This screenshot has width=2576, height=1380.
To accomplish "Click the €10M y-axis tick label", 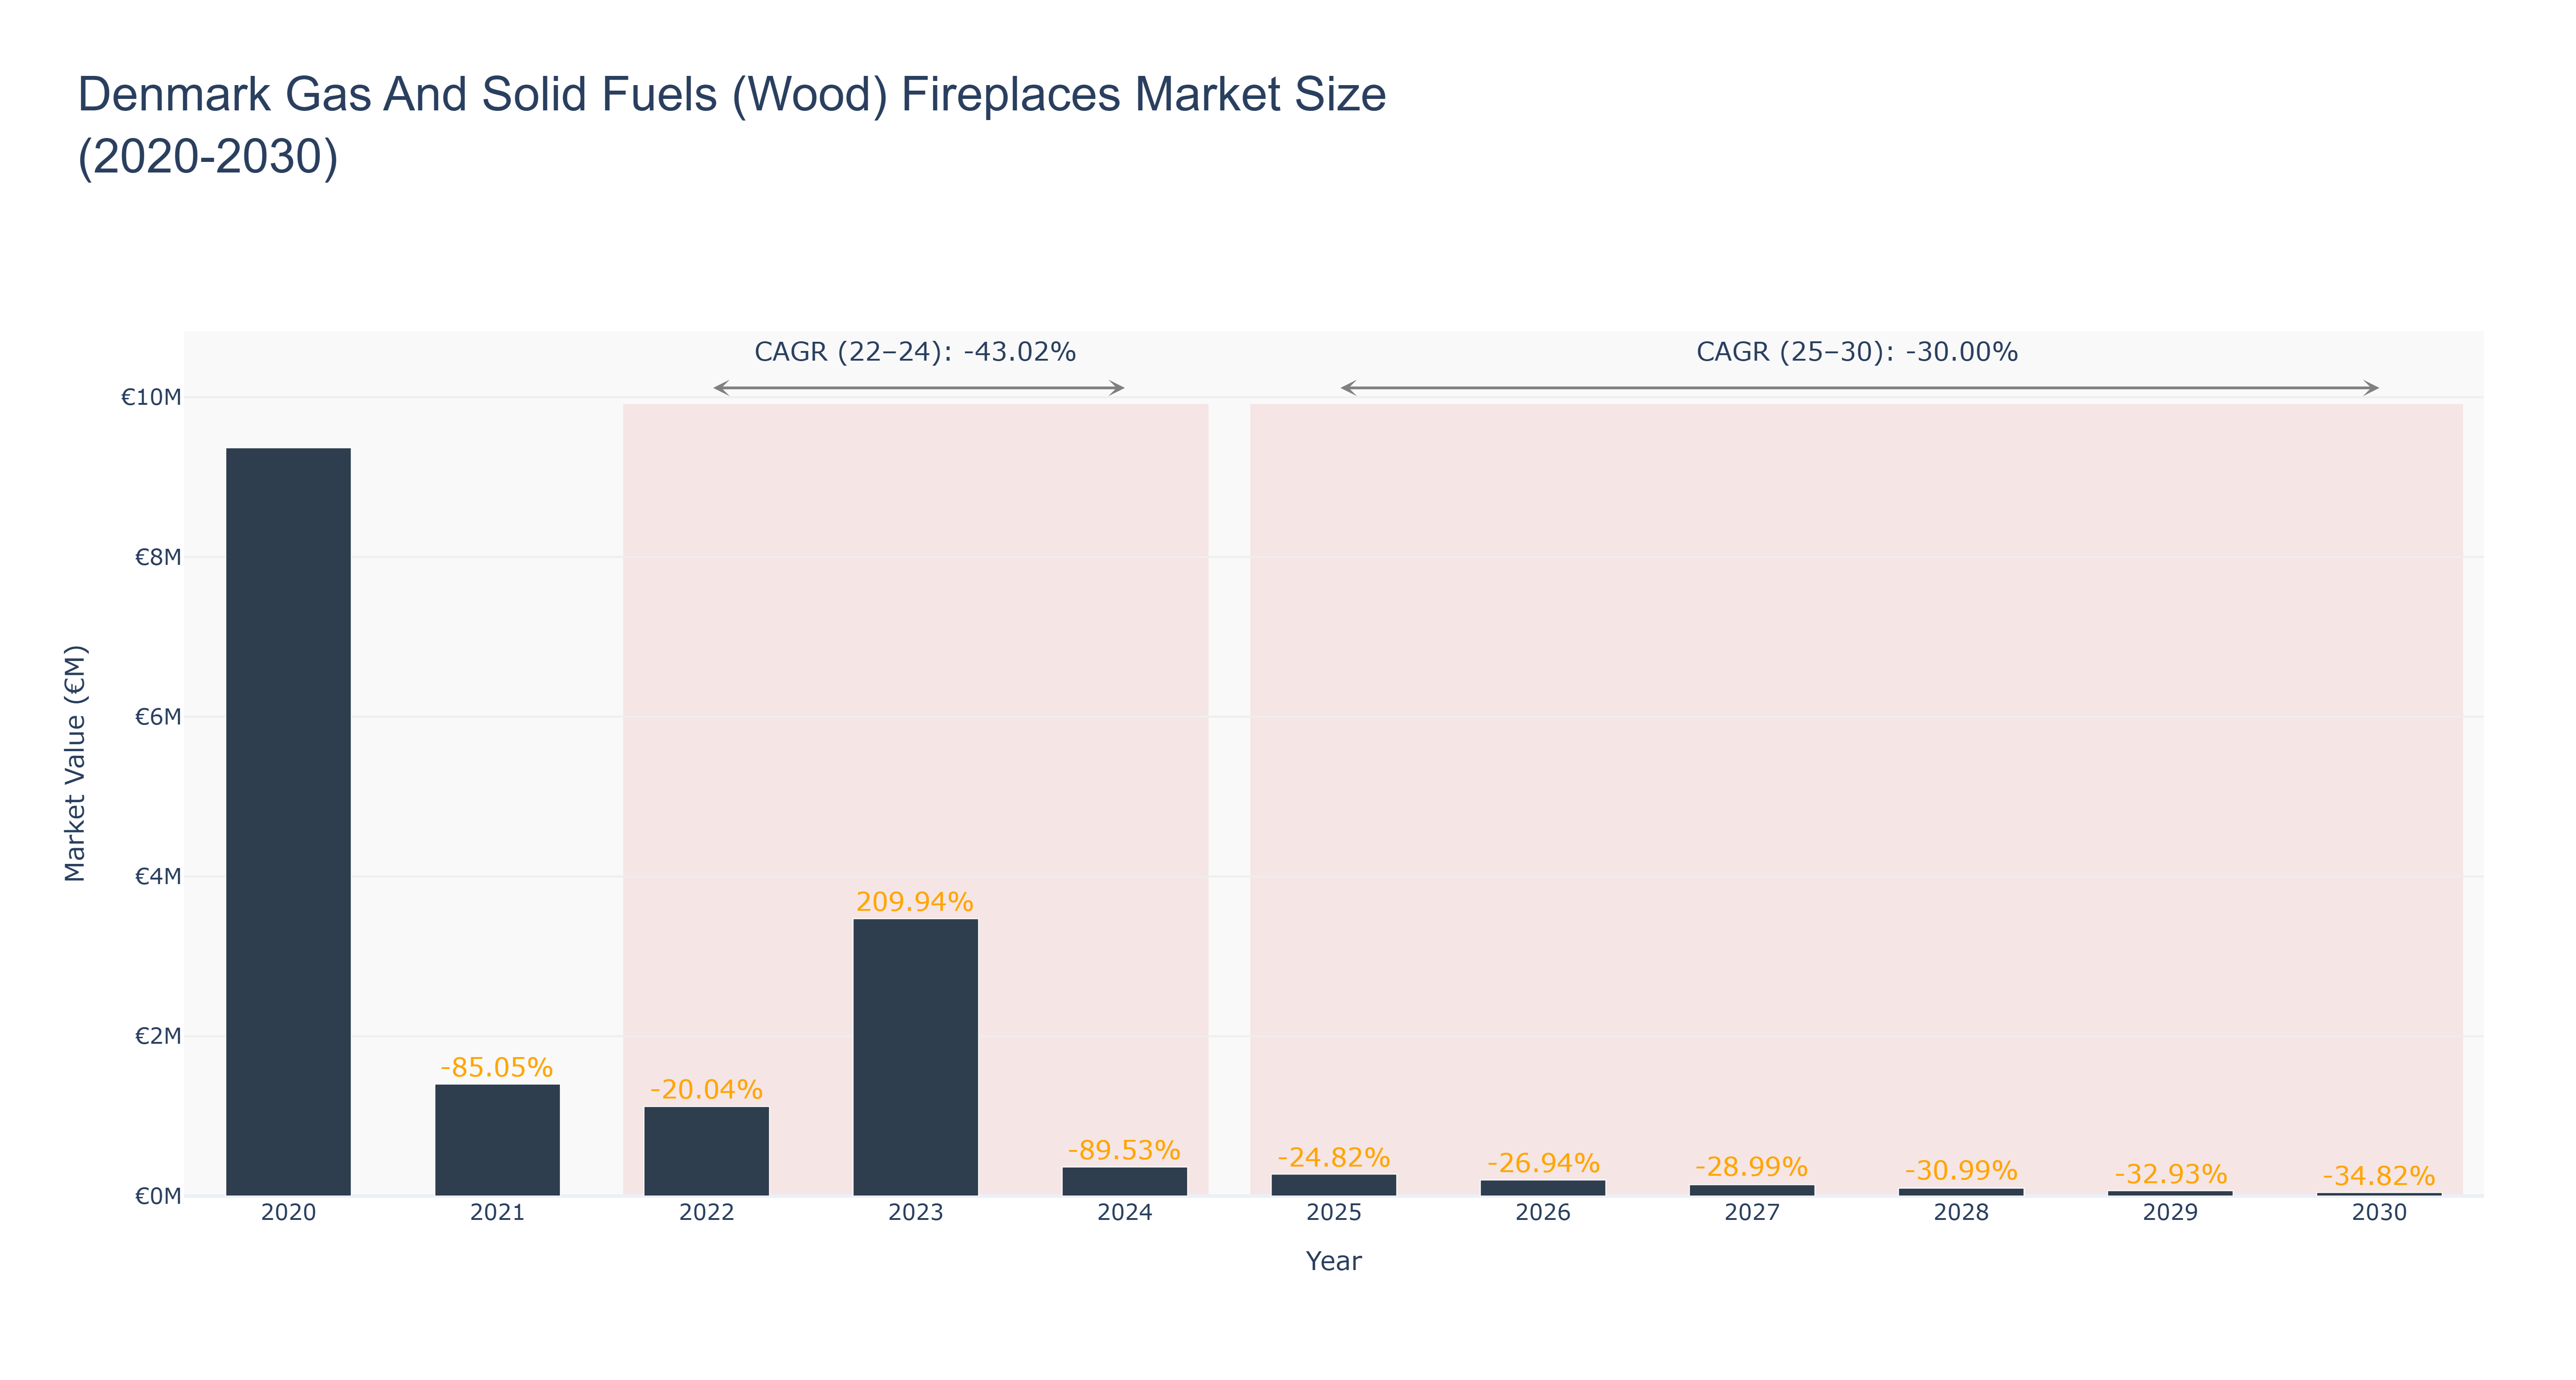I will [151, 397].
